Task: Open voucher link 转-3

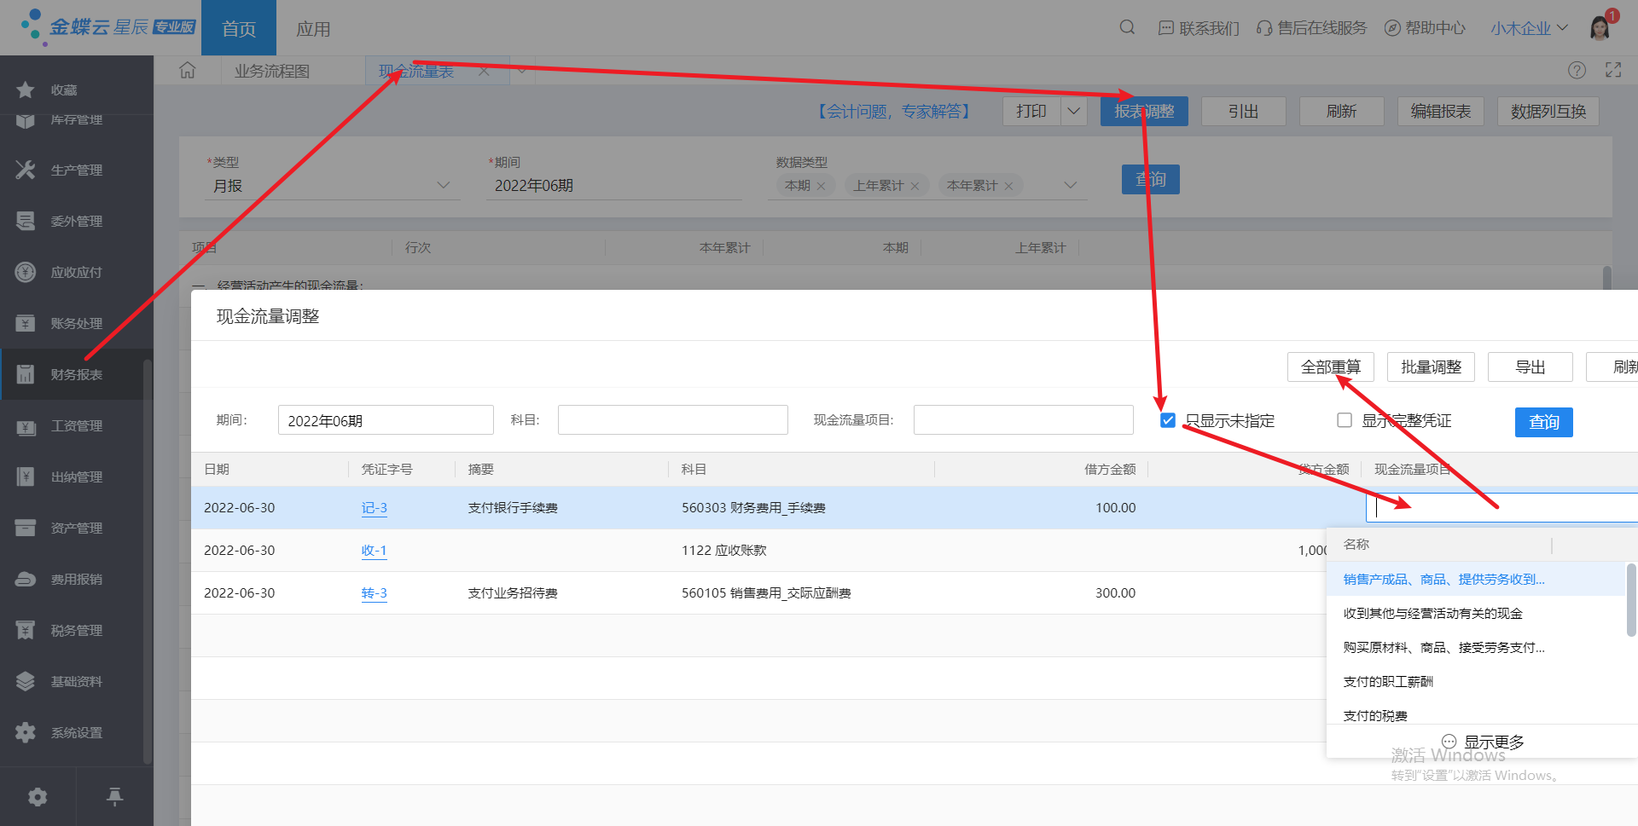Action: (374, 592)
